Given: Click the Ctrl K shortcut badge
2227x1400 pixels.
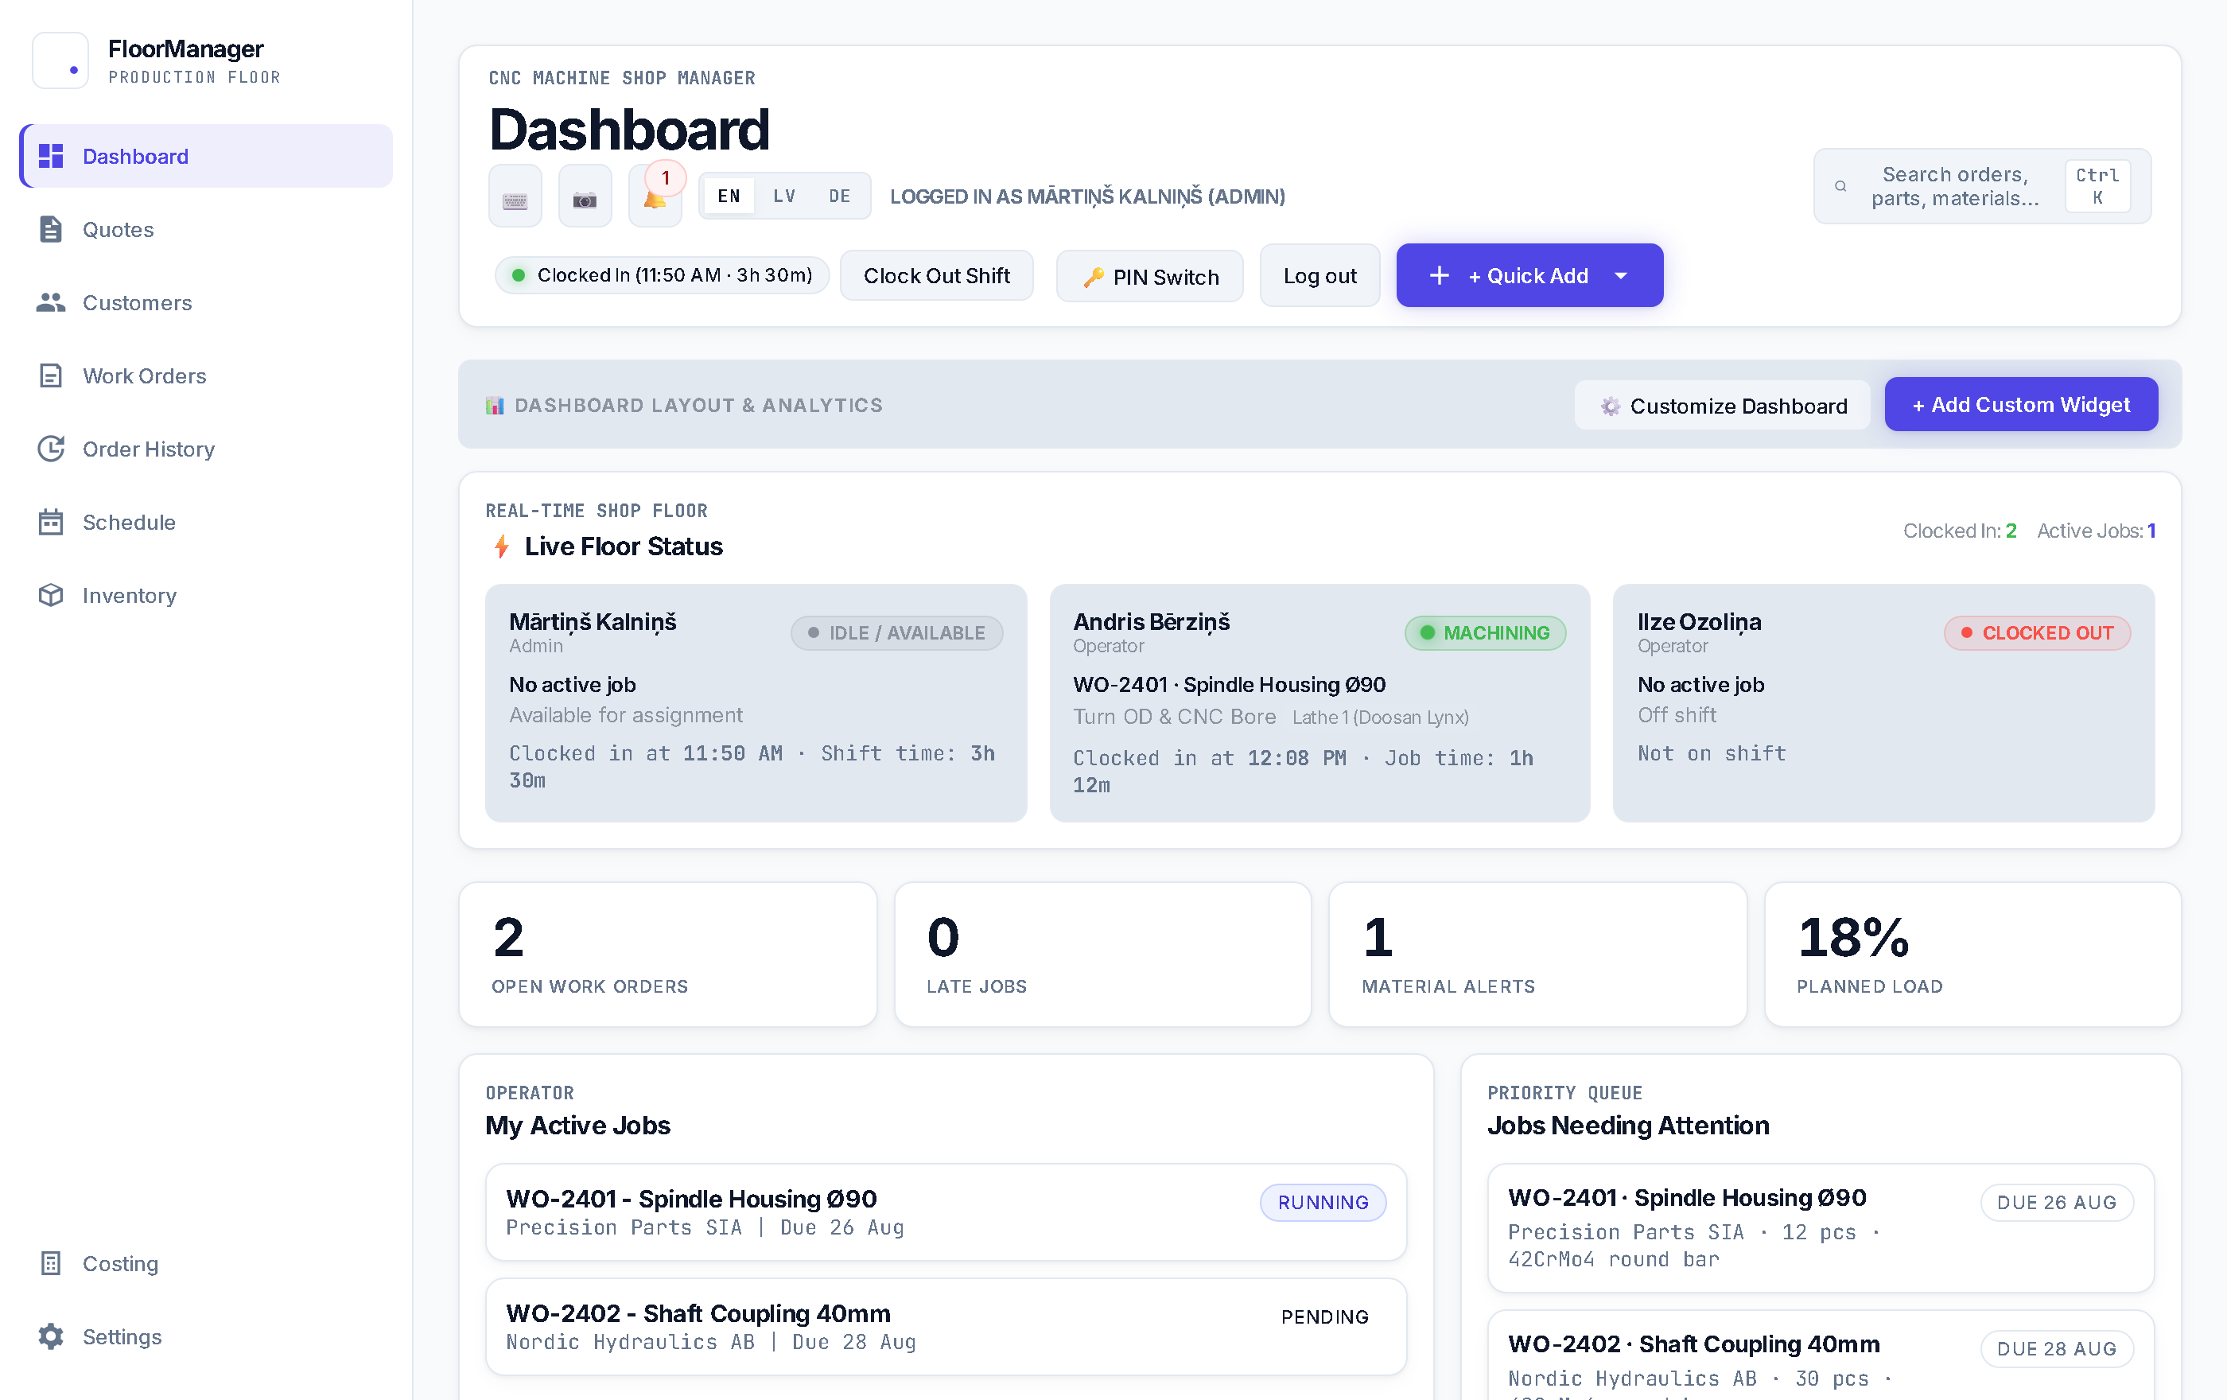Looking at the screenshot, I should point(2097,186).
